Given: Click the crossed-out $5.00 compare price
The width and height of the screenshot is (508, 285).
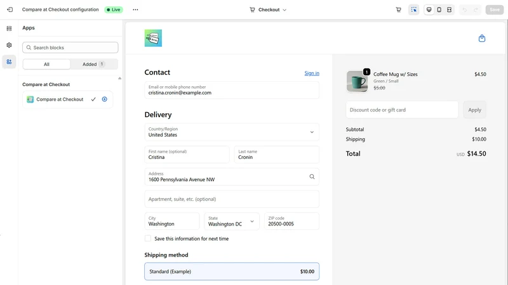Looking at the screenshot, I should pos(379,88).
